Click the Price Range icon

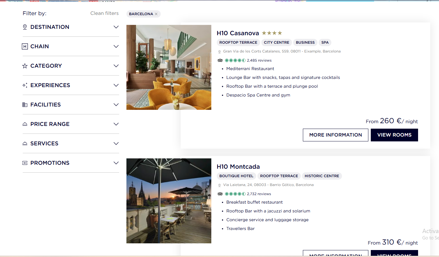coord(25,124)
